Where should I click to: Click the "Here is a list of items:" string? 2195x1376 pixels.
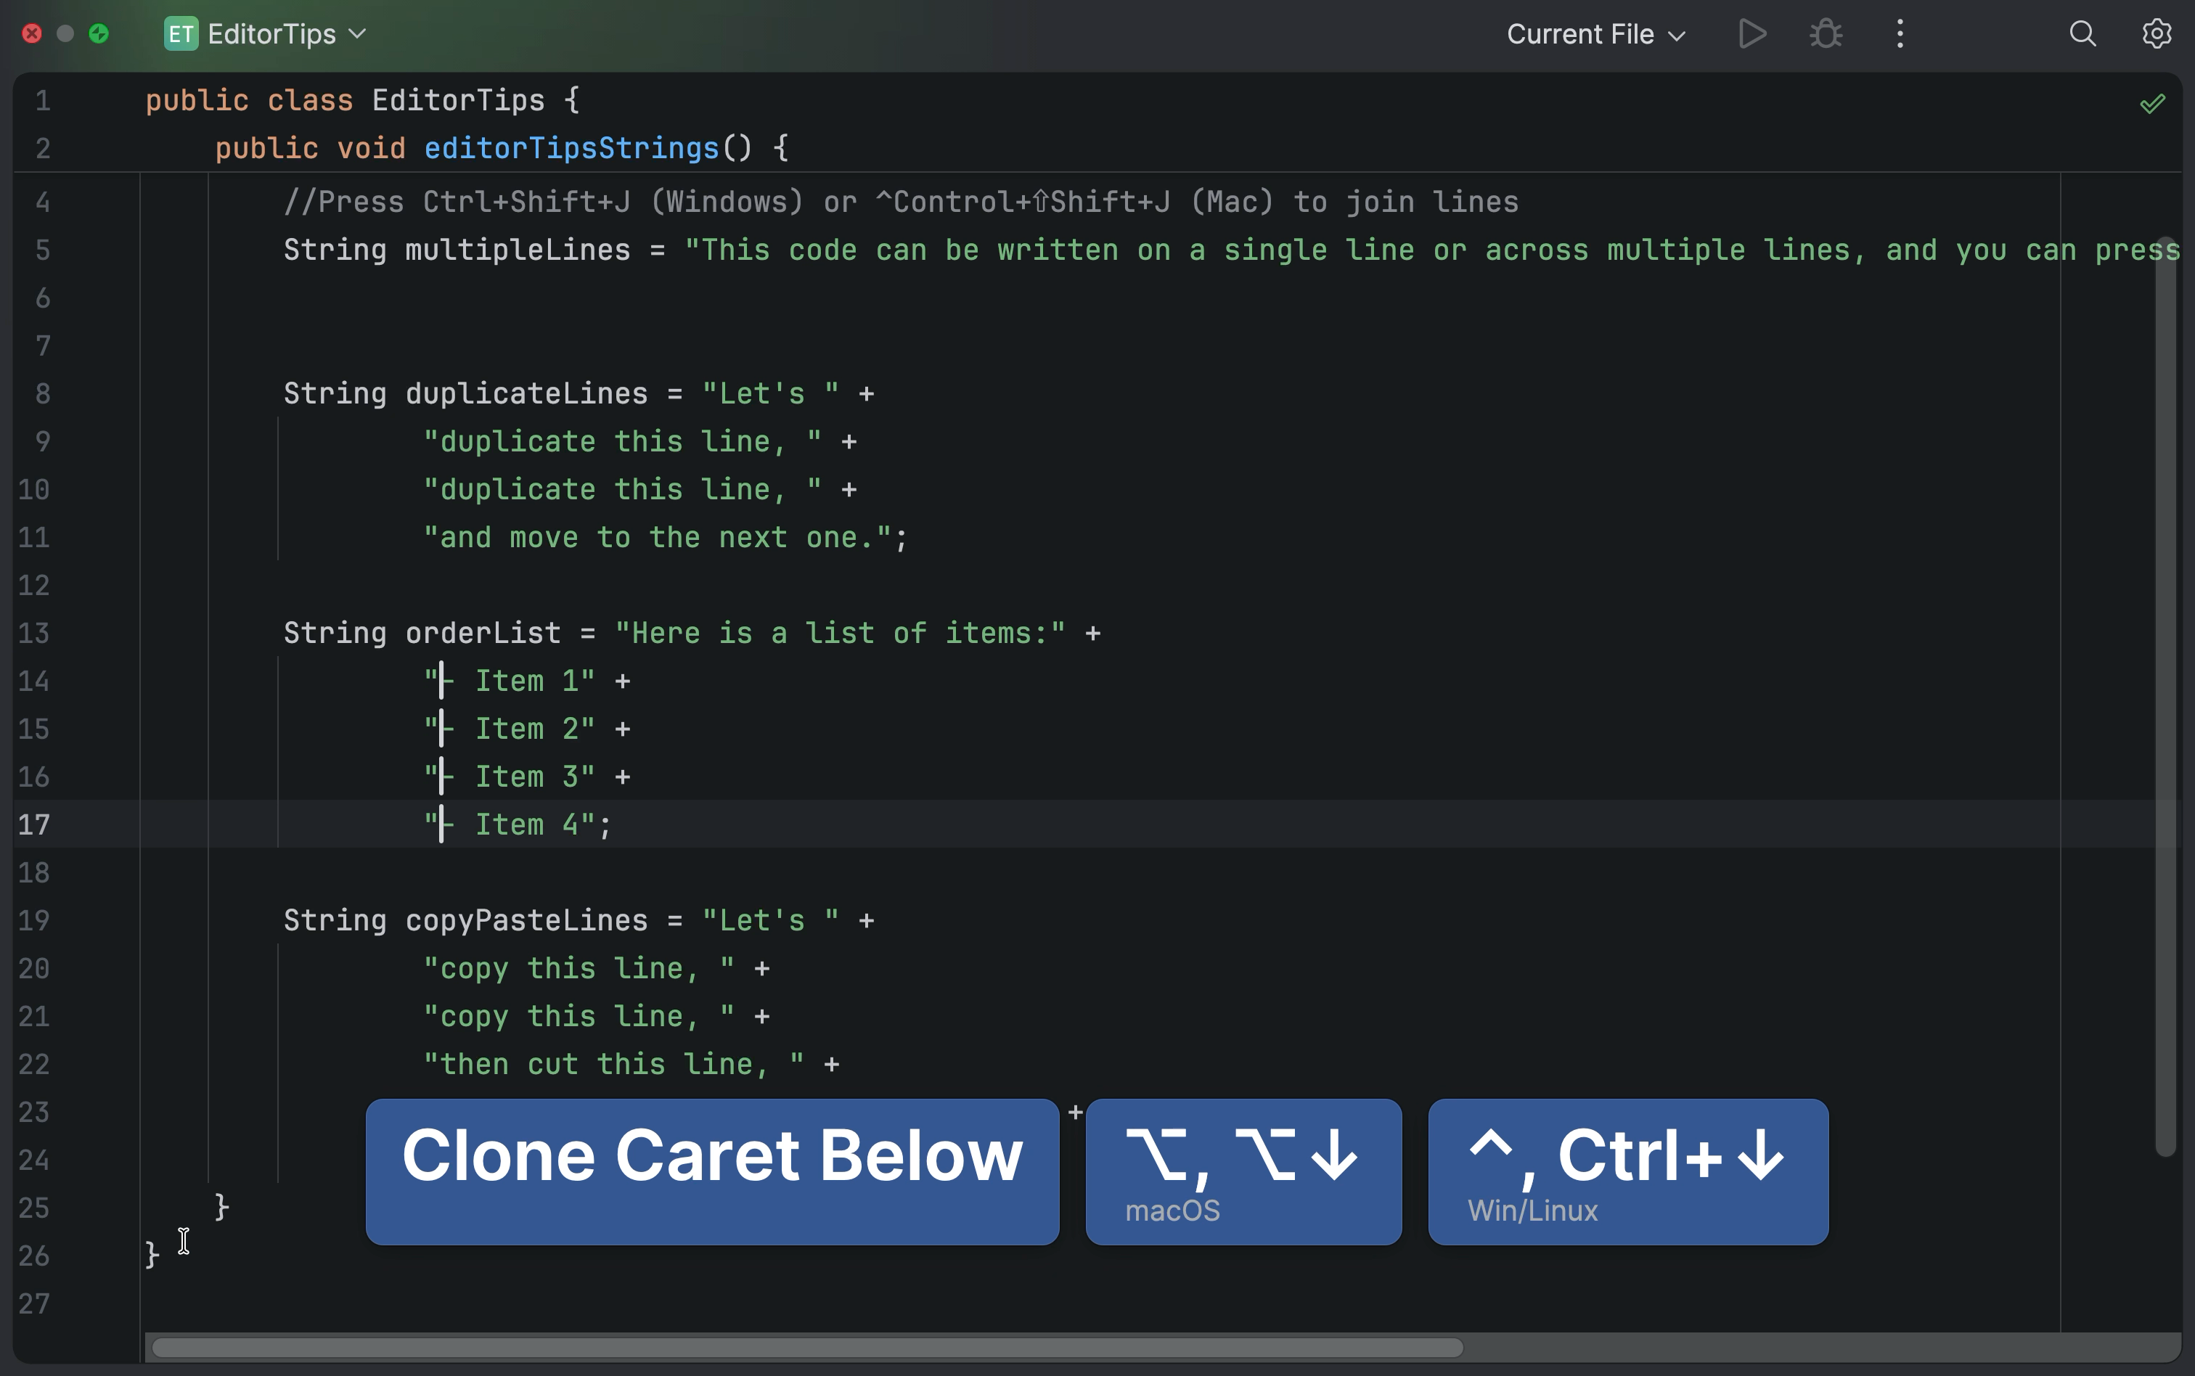(x=840, y=634)
